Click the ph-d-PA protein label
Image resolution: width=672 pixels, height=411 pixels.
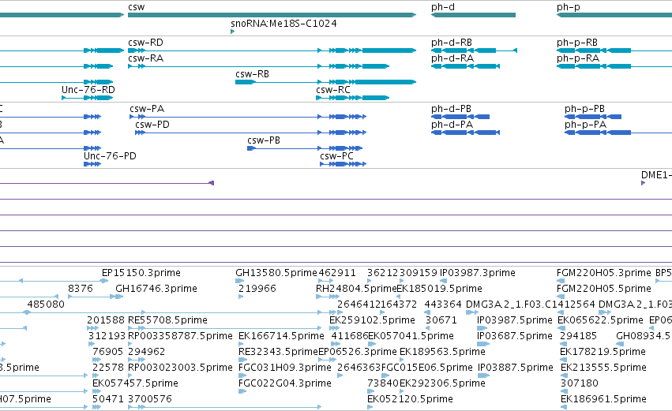coord(452,125)
